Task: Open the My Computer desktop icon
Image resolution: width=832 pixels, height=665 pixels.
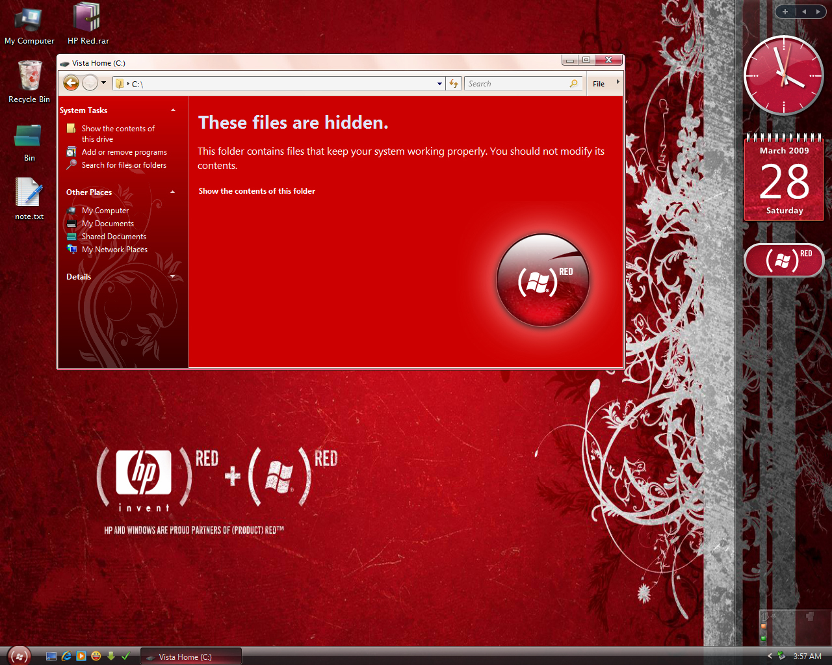Action: click(29, 26)
